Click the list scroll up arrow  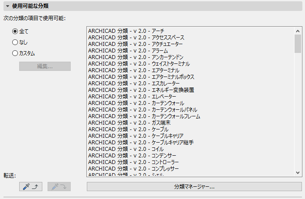[x=298, y=31]
